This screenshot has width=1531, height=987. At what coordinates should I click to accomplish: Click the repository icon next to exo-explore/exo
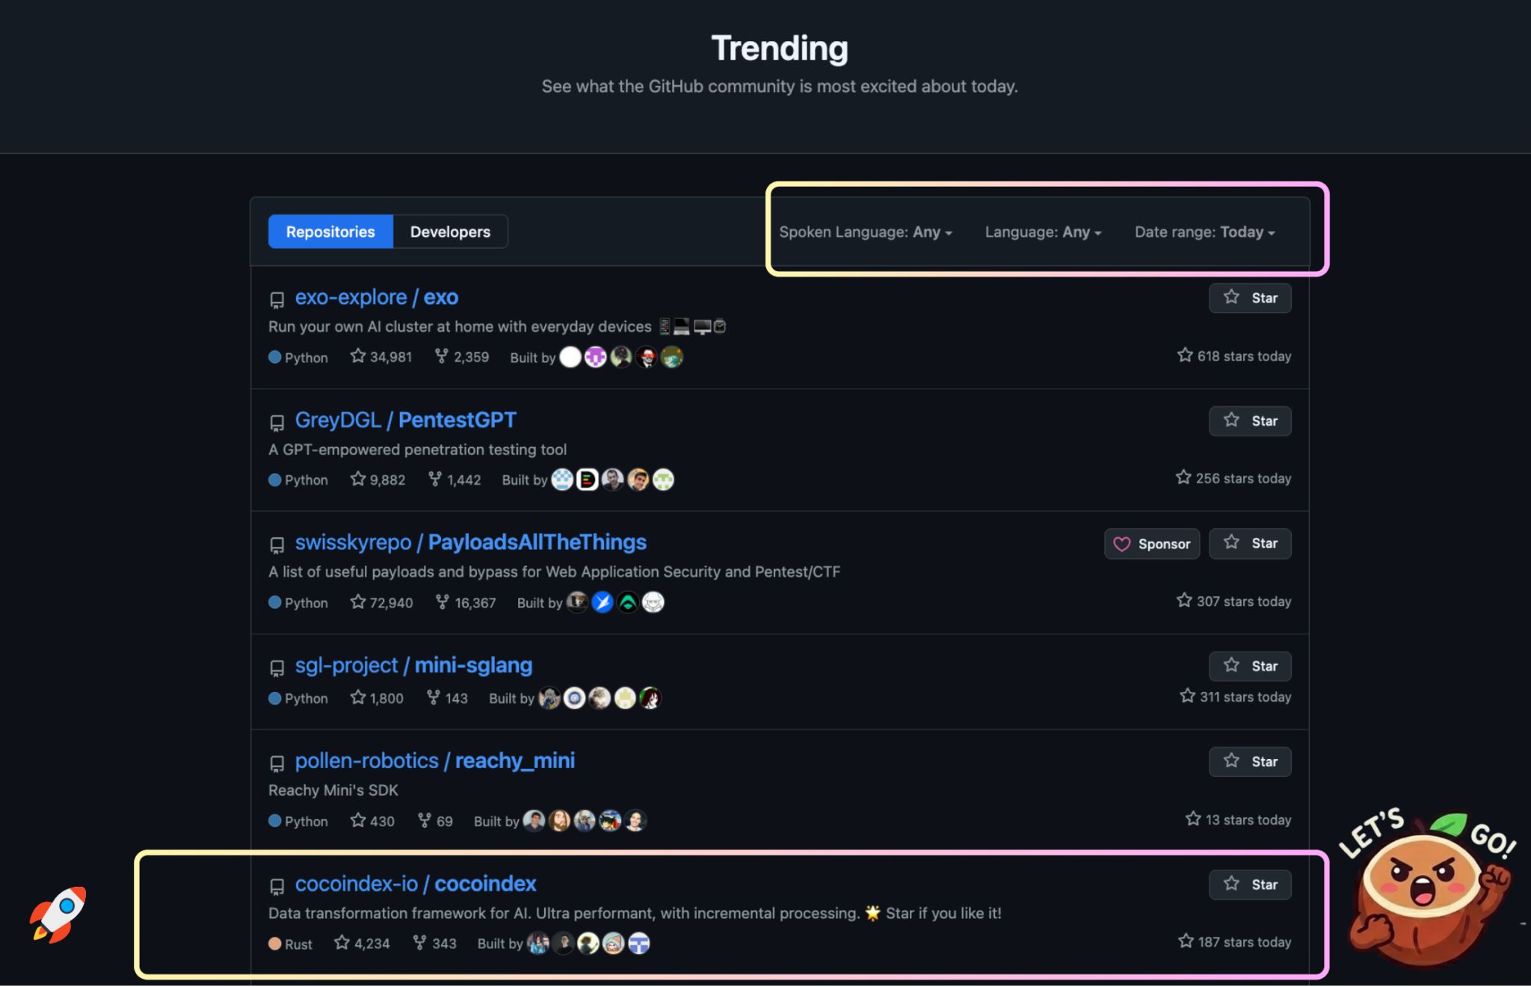click(x=277, y=299)
